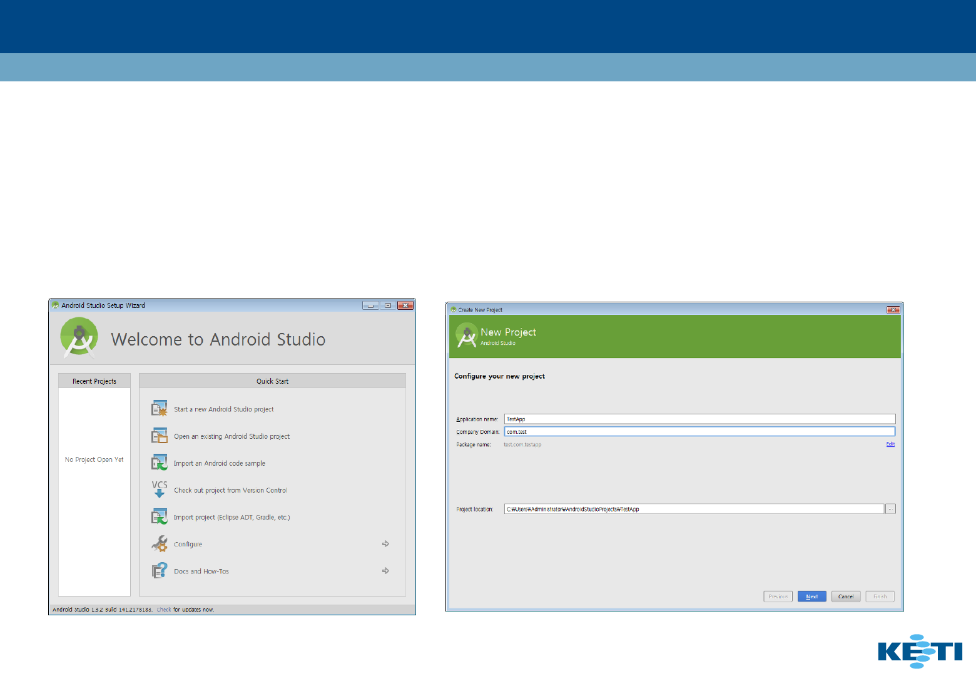Click the package name value 'test.com.testapp'

pos(522,444)
